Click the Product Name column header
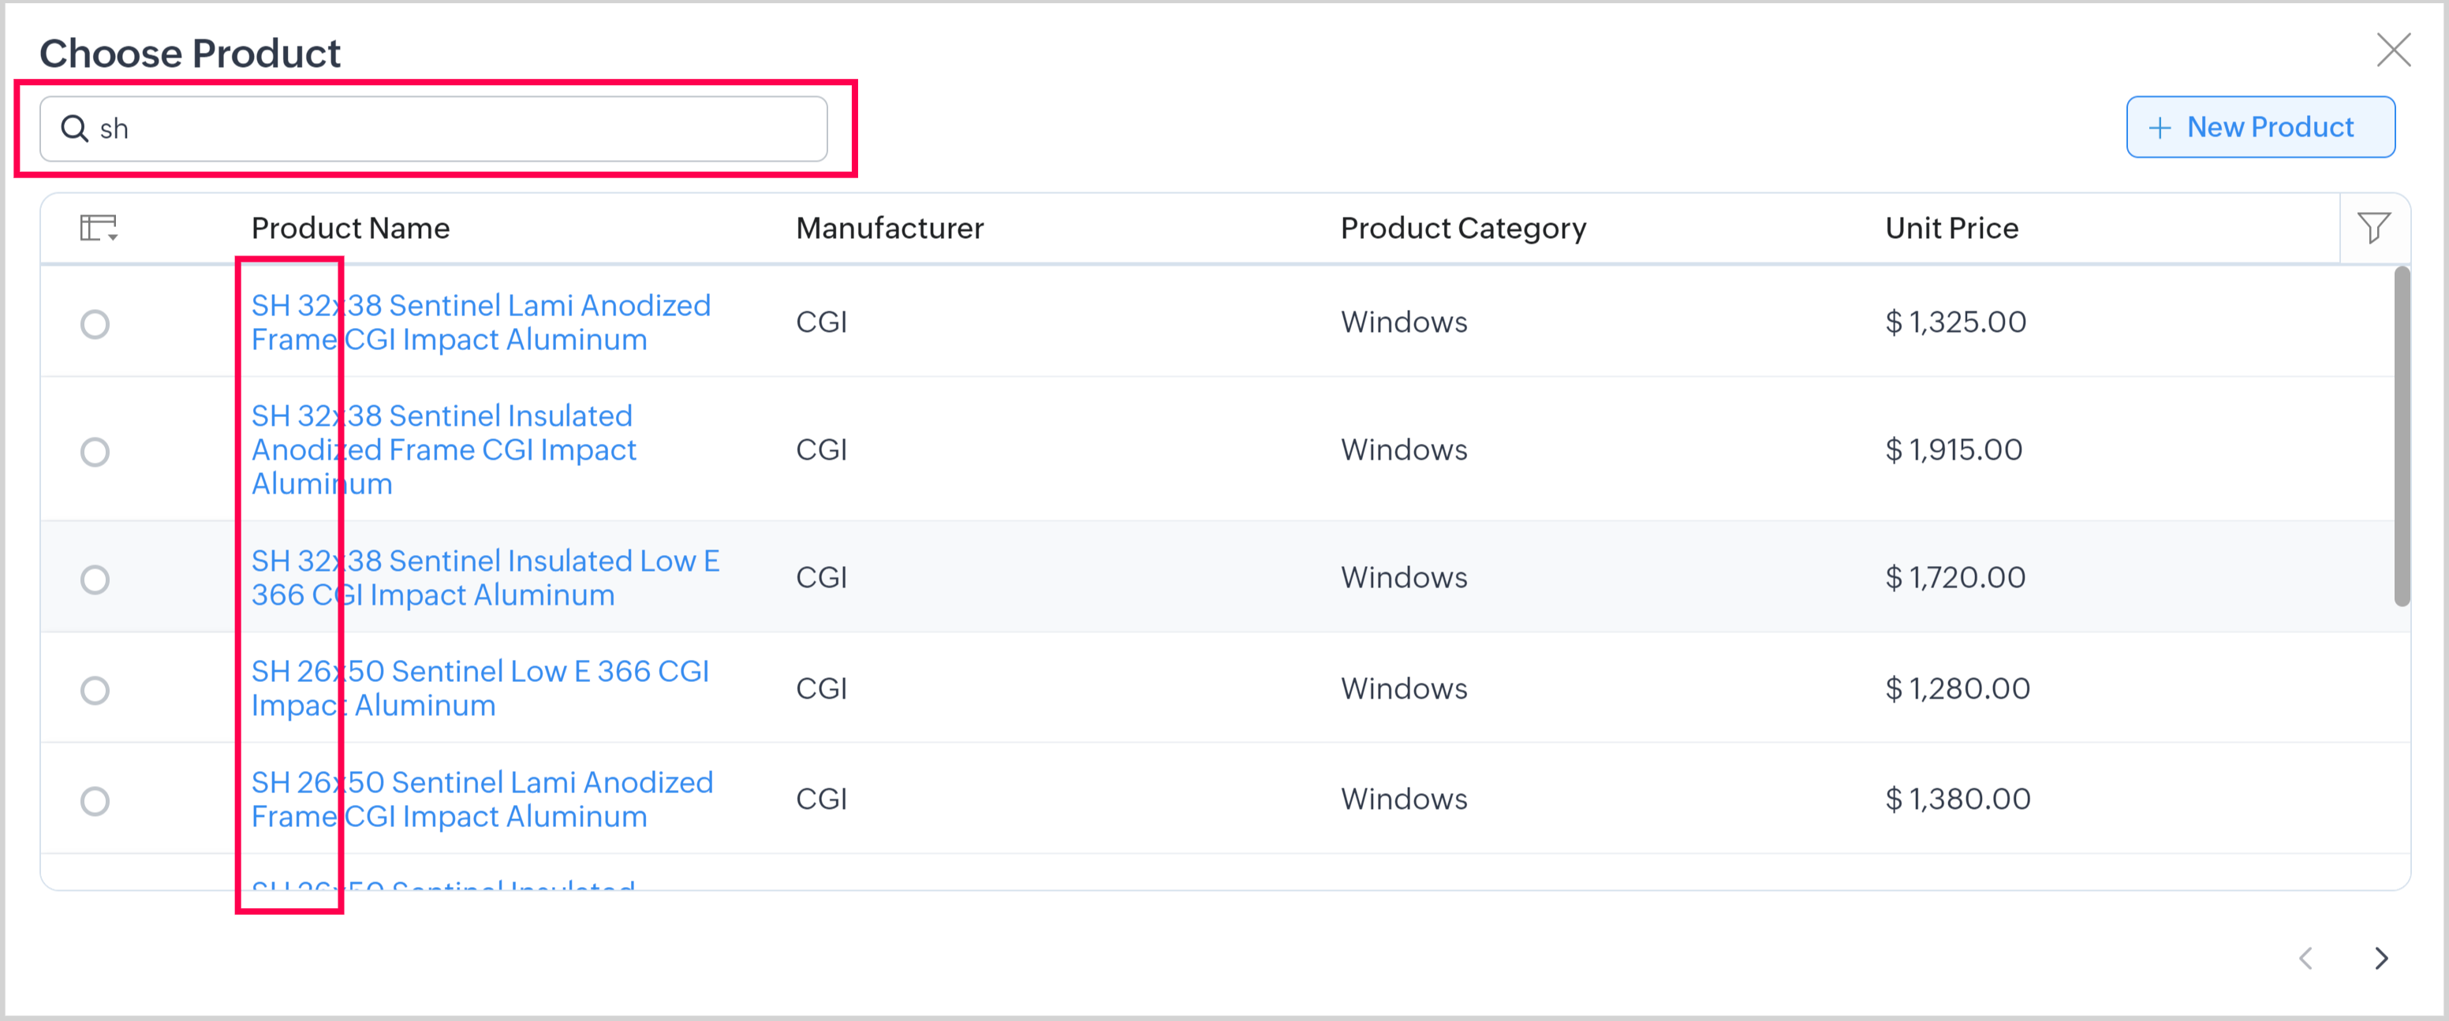The height and width of the screenshot is (1021, 2449). tap(350, 228)
